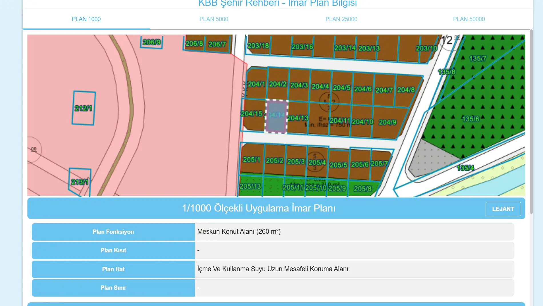Click parcel 205/1 on the map
This screenshot has width=543, height=306.
point(251,159)
